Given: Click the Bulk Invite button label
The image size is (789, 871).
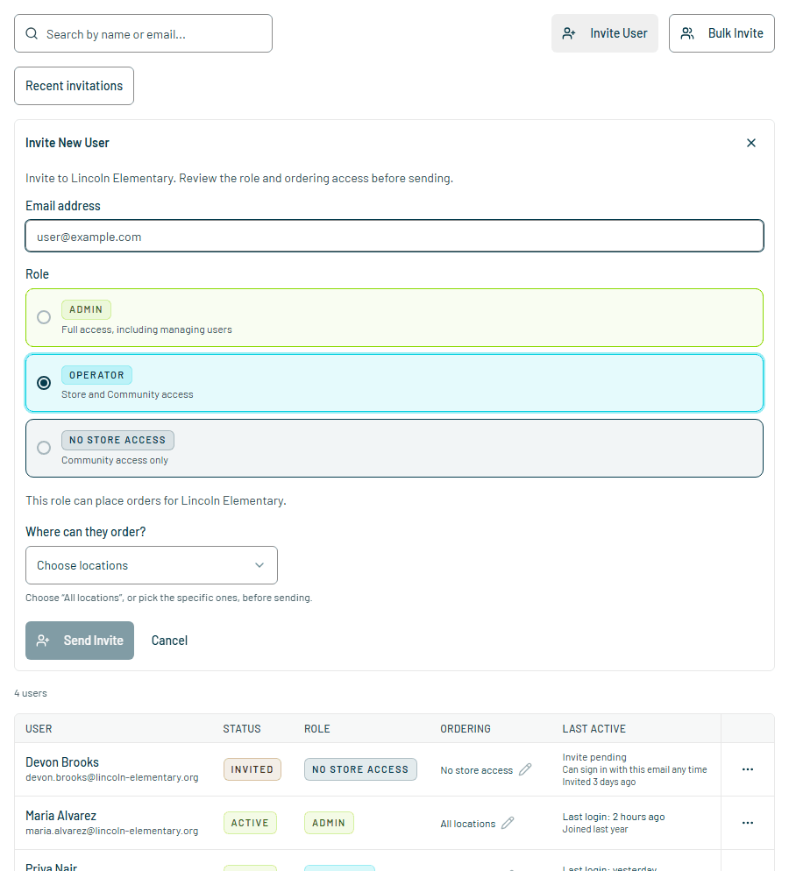Looking at the screenshot, I should (736, 33).
